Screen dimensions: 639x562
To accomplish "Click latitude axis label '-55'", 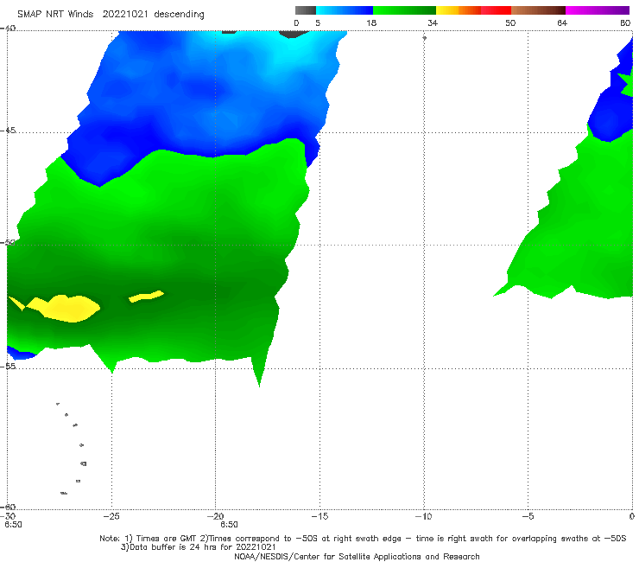I will (8, 366).
